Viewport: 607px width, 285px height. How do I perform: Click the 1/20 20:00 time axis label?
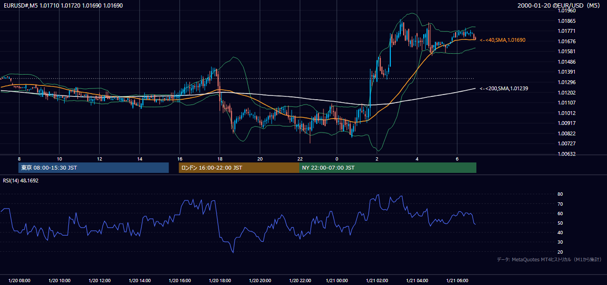(260, 281)
